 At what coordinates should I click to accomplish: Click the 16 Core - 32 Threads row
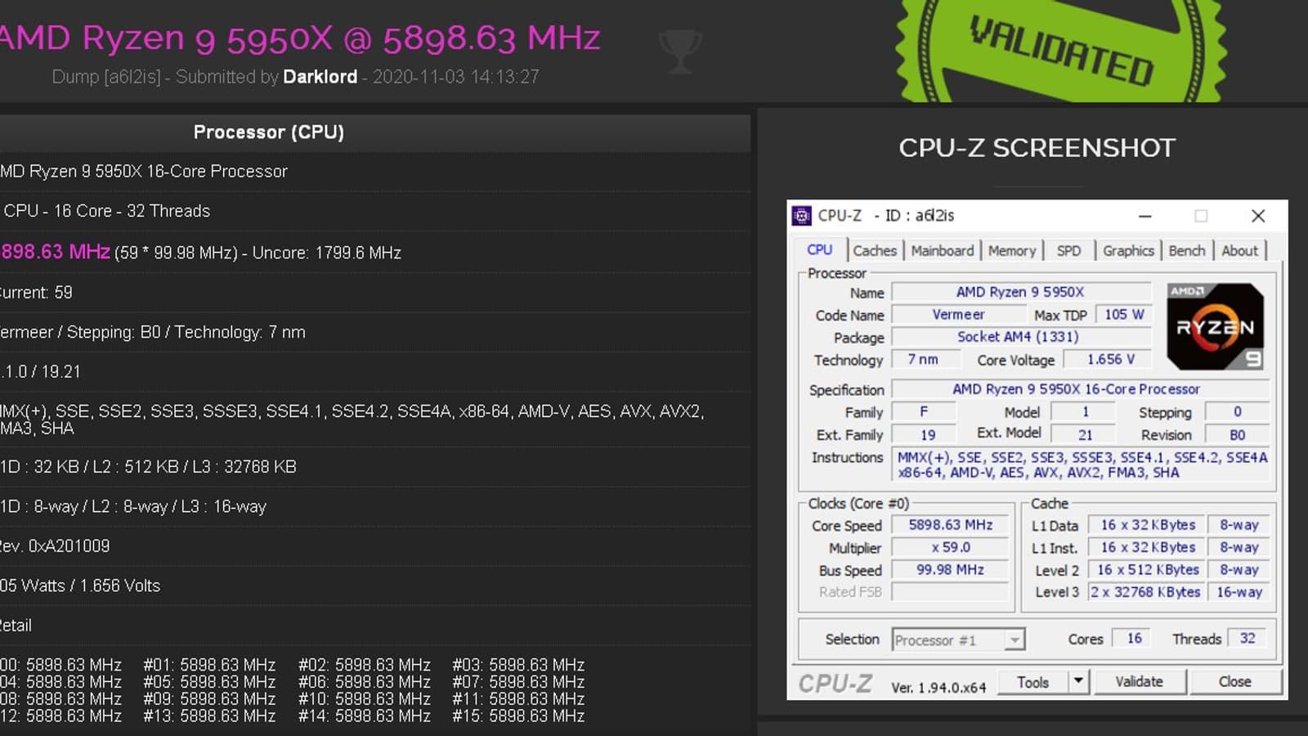pos(375,211)
